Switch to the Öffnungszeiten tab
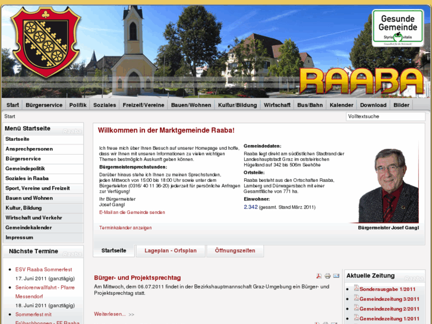 pos(235,251)
